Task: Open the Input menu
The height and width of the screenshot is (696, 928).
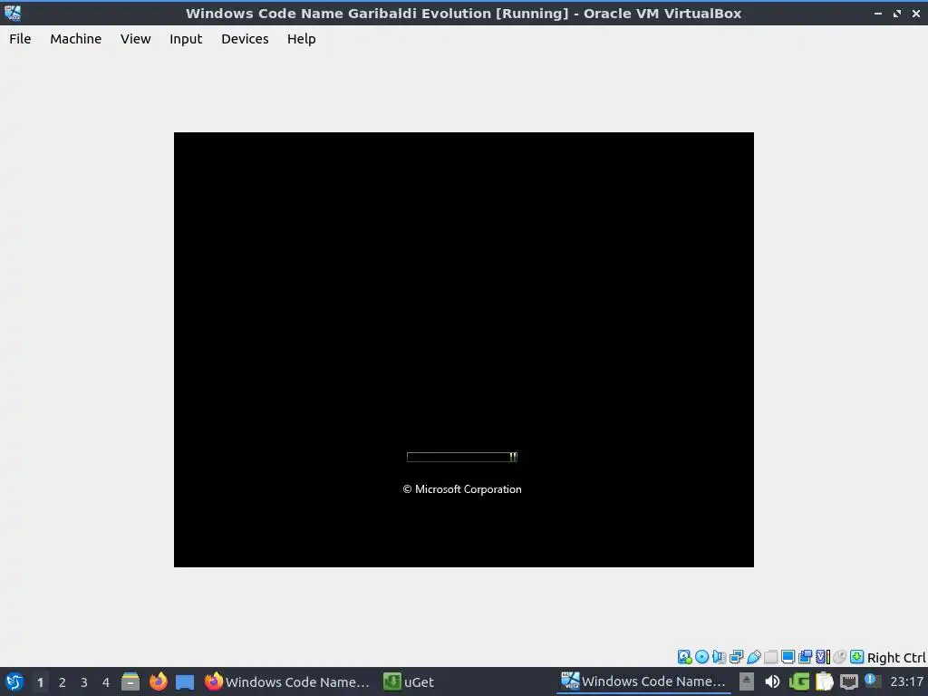Action: tap(186, 39)
